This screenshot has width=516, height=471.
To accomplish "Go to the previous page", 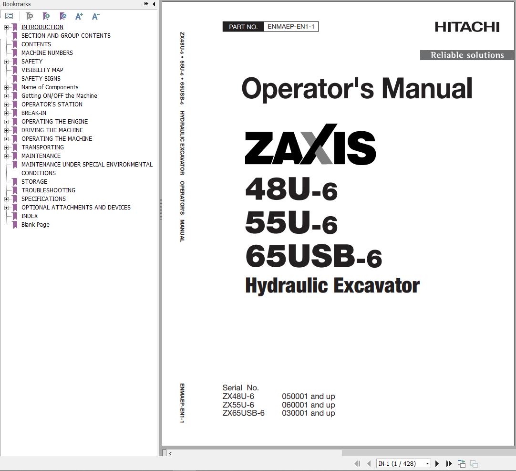I will pos(369,463).
